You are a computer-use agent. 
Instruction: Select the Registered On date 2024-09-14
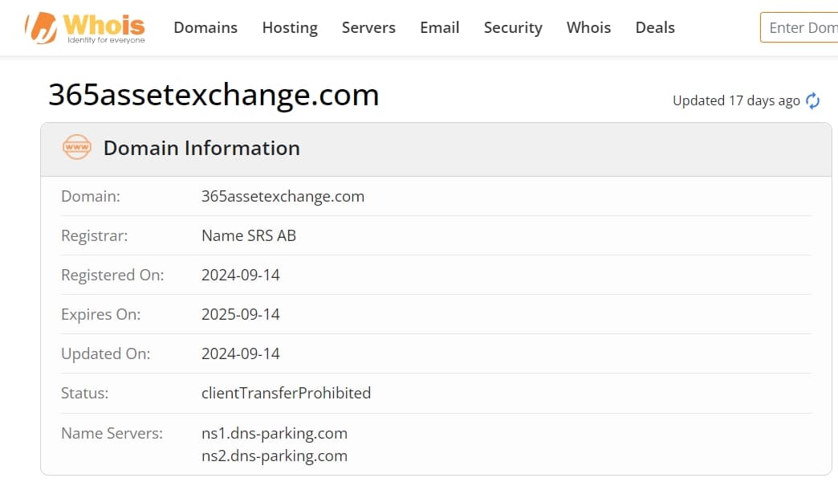click(241, 275)
